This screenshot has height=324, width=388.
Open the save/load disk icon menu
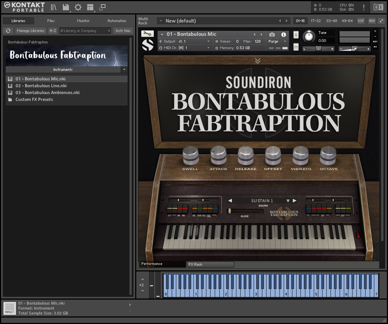(x=66, y=8)
